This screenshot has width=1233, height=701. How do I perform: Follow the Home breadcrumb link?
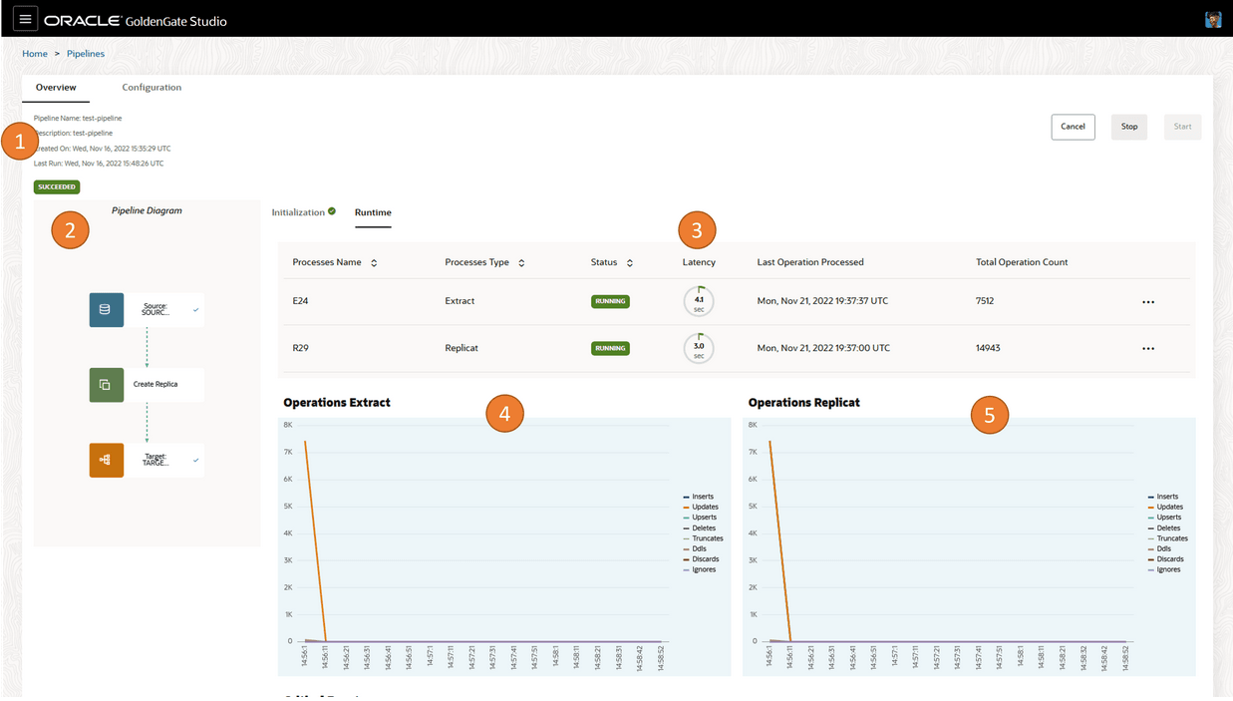pos(34,53)
